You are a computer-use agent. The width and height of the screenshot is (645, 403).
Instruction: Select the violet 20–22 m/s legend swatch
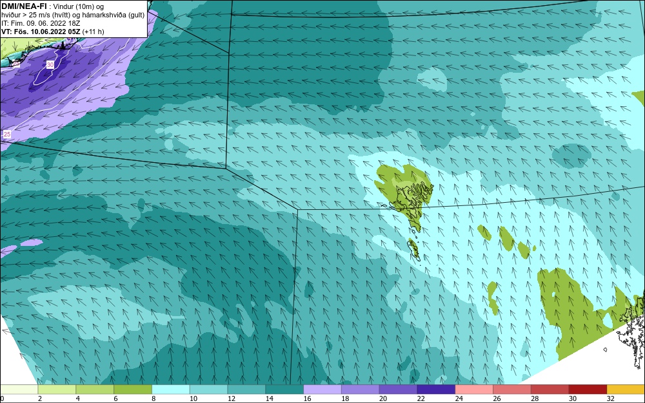click(398, 389)
